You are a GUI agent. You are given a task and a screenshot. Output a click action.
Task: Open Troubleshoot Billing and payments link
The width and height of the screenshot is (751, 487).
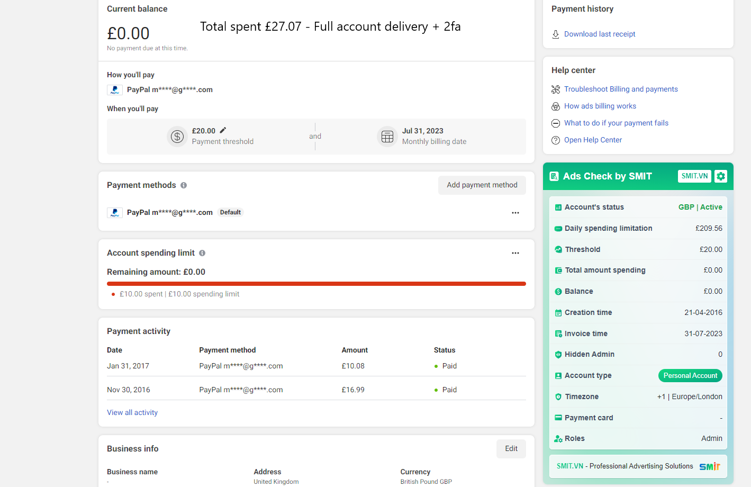coord(621,89)
